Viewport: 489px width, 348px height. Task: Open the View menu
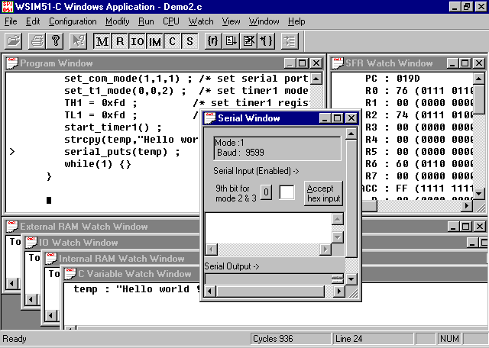pyautogui.click(x=231, y=21)
